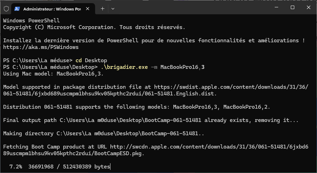Click the 'Making directory' output line

tap(103, 134)
